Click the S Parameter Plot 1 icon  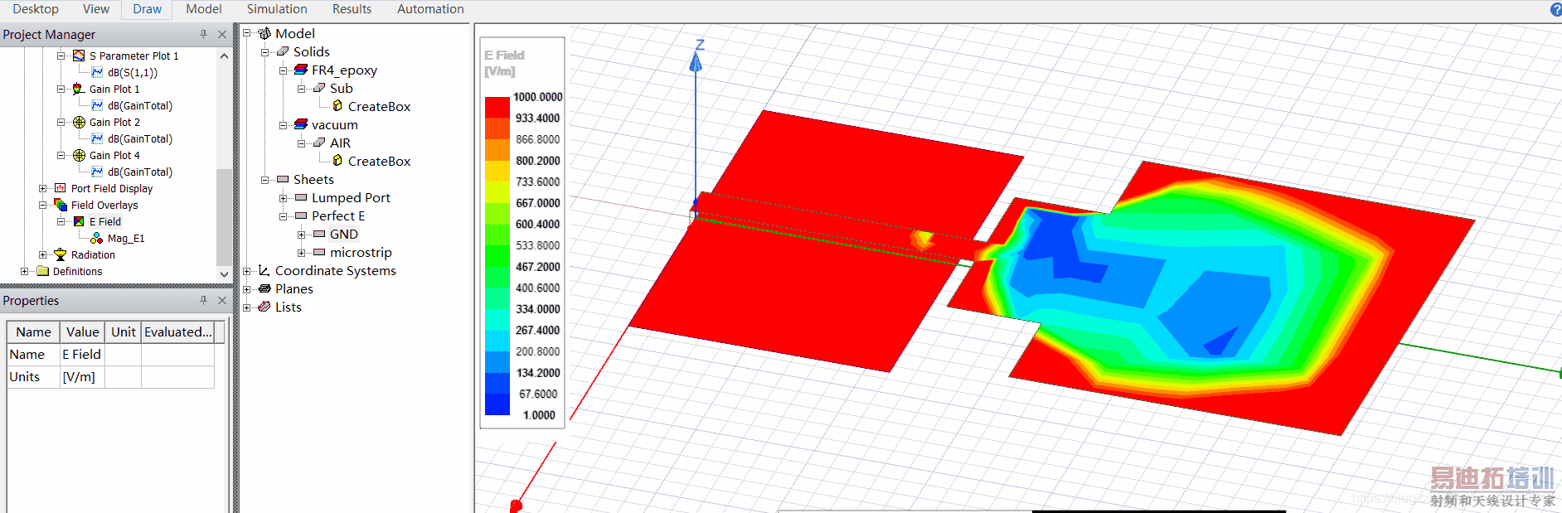tap(79, 56)
